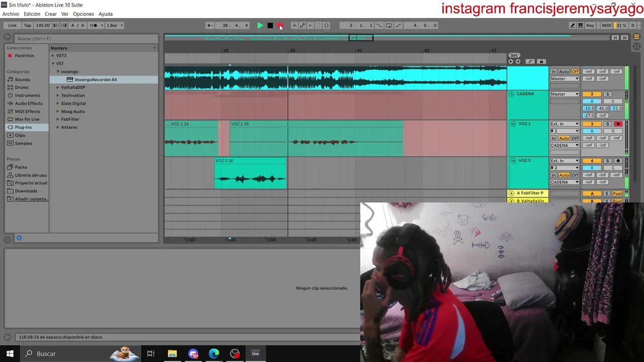Click the browser search field
Screen dimensions: 644x362
(86, 38)
